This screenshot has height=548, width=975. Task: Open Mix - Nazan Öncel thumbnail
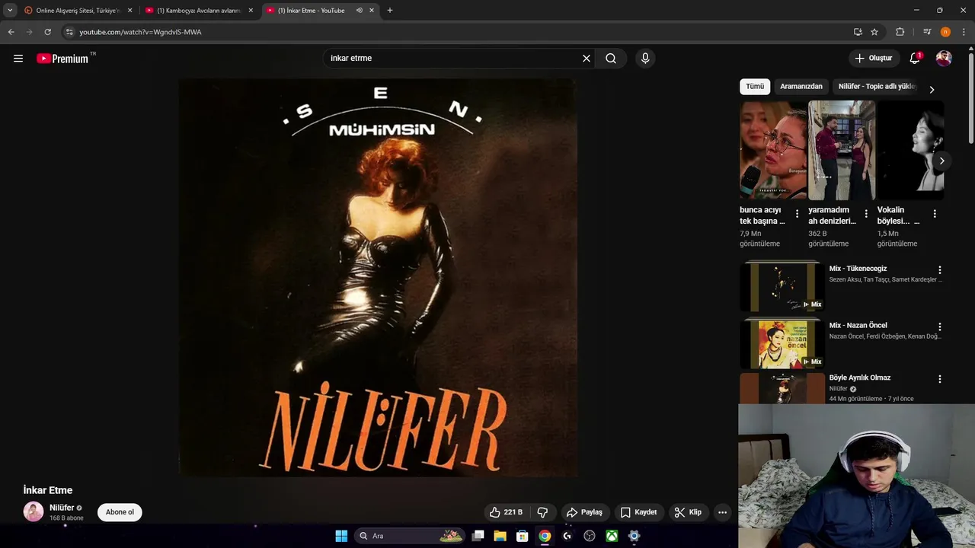click(x=782, y=343)
